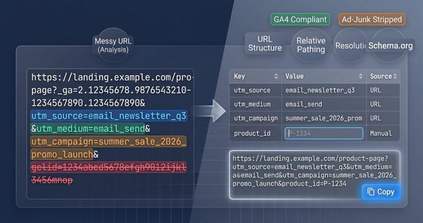The width and height of the screenshot is (423, 223).
Task: Select the Resolution circle tab
Action: click(350, 45)
